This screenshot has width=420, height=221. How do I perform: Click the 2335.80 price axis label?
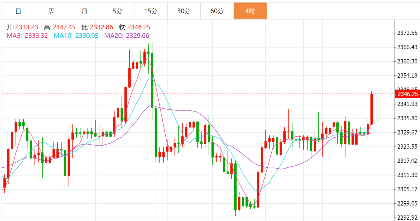click(407, 118)
